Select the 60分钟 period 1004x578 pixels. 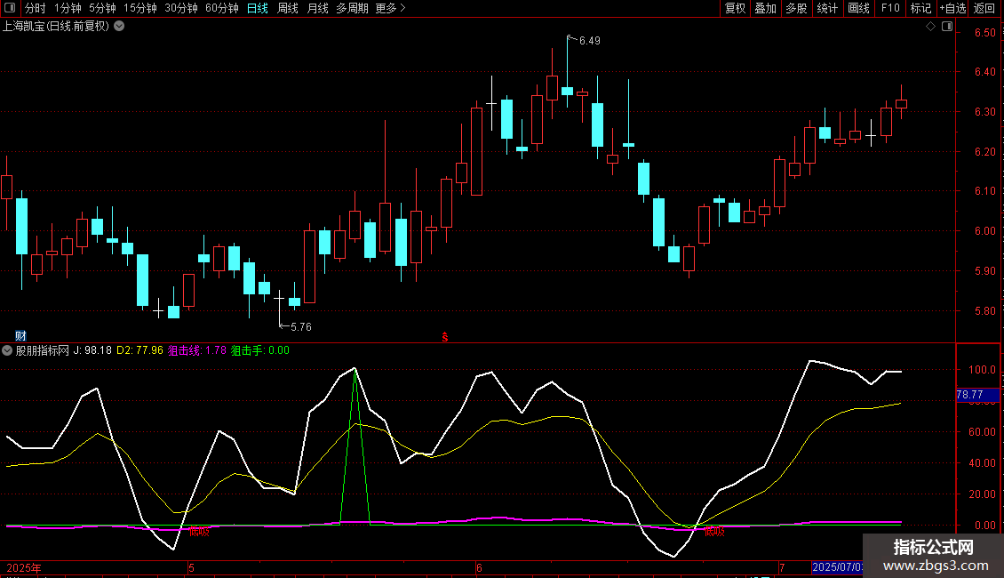222,8
